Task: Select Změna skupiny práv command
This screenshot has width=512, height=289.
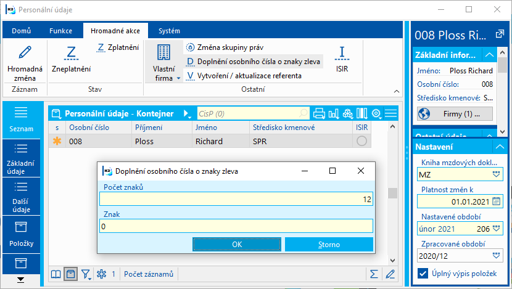Action: click(225, 47)
